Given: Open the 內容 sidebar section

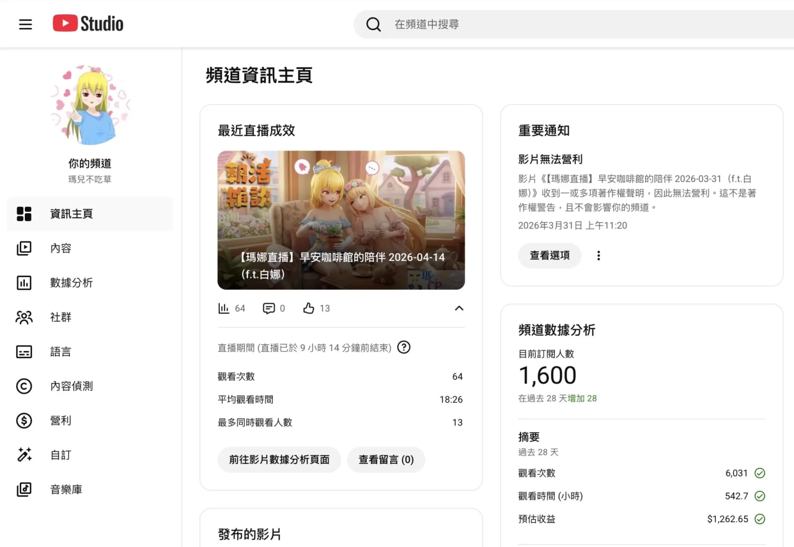Looking at the screenshot, I should [x=90, y=248].
